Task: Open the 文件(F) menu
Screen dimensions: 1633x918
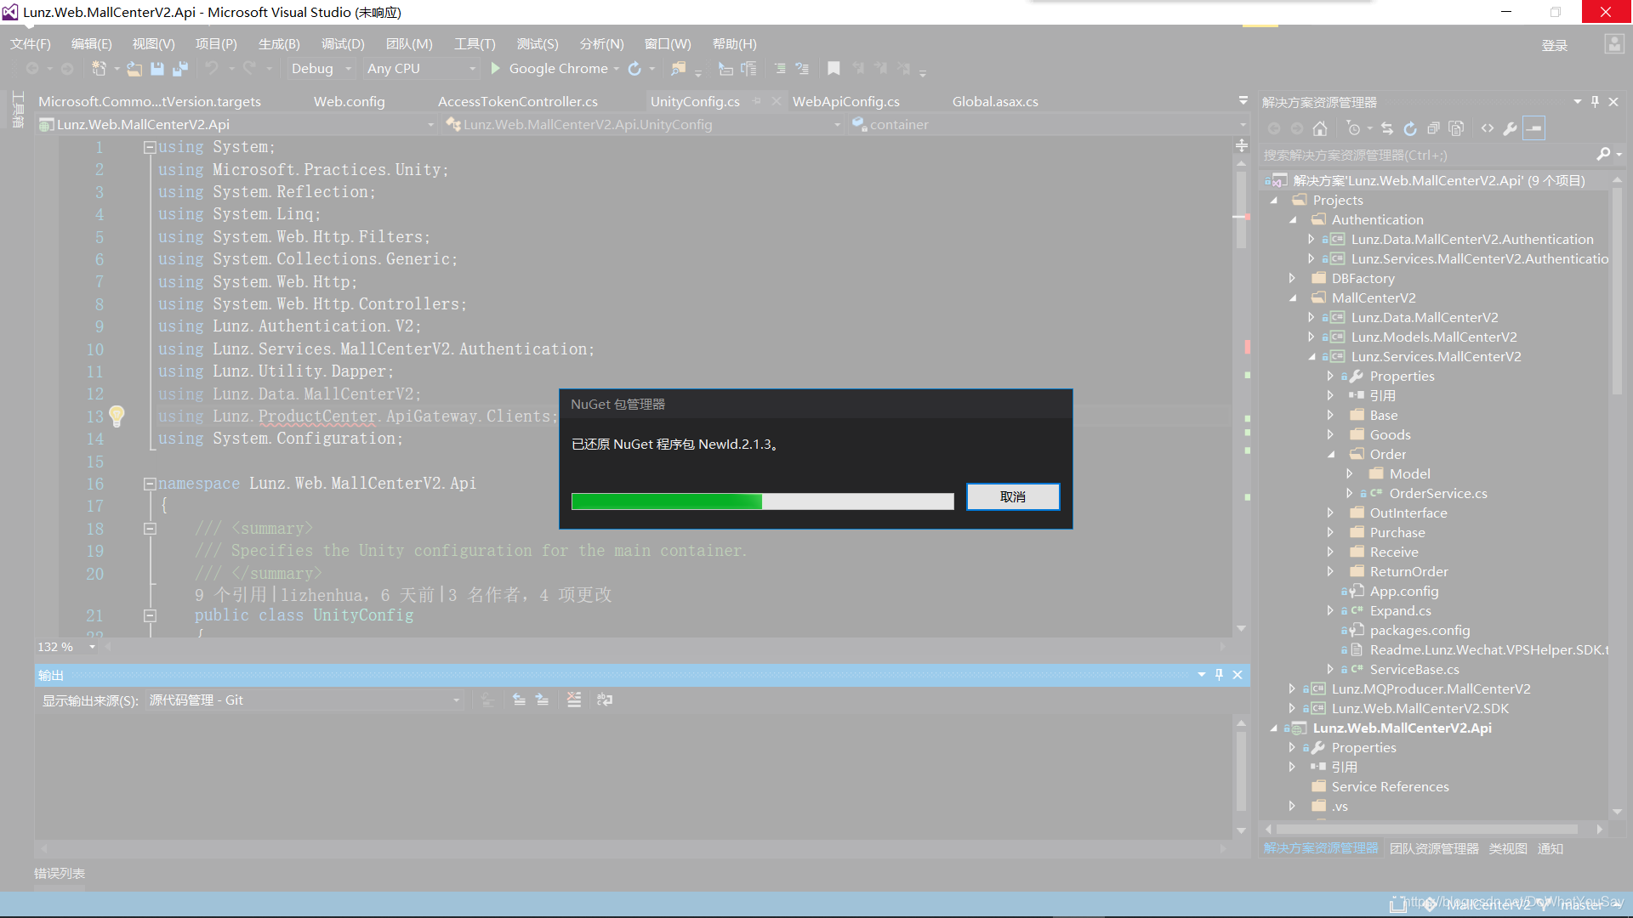Action: point(31,44)
